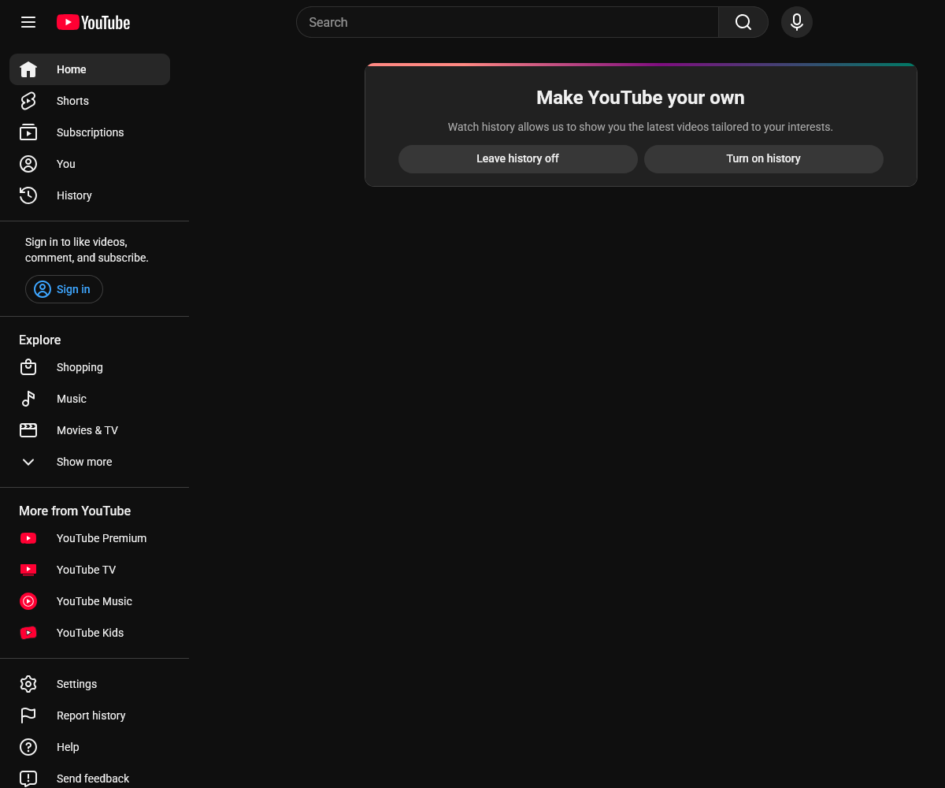Click the YouTube TV icon
Screen dimensions: 945x788
pos(28,570)
